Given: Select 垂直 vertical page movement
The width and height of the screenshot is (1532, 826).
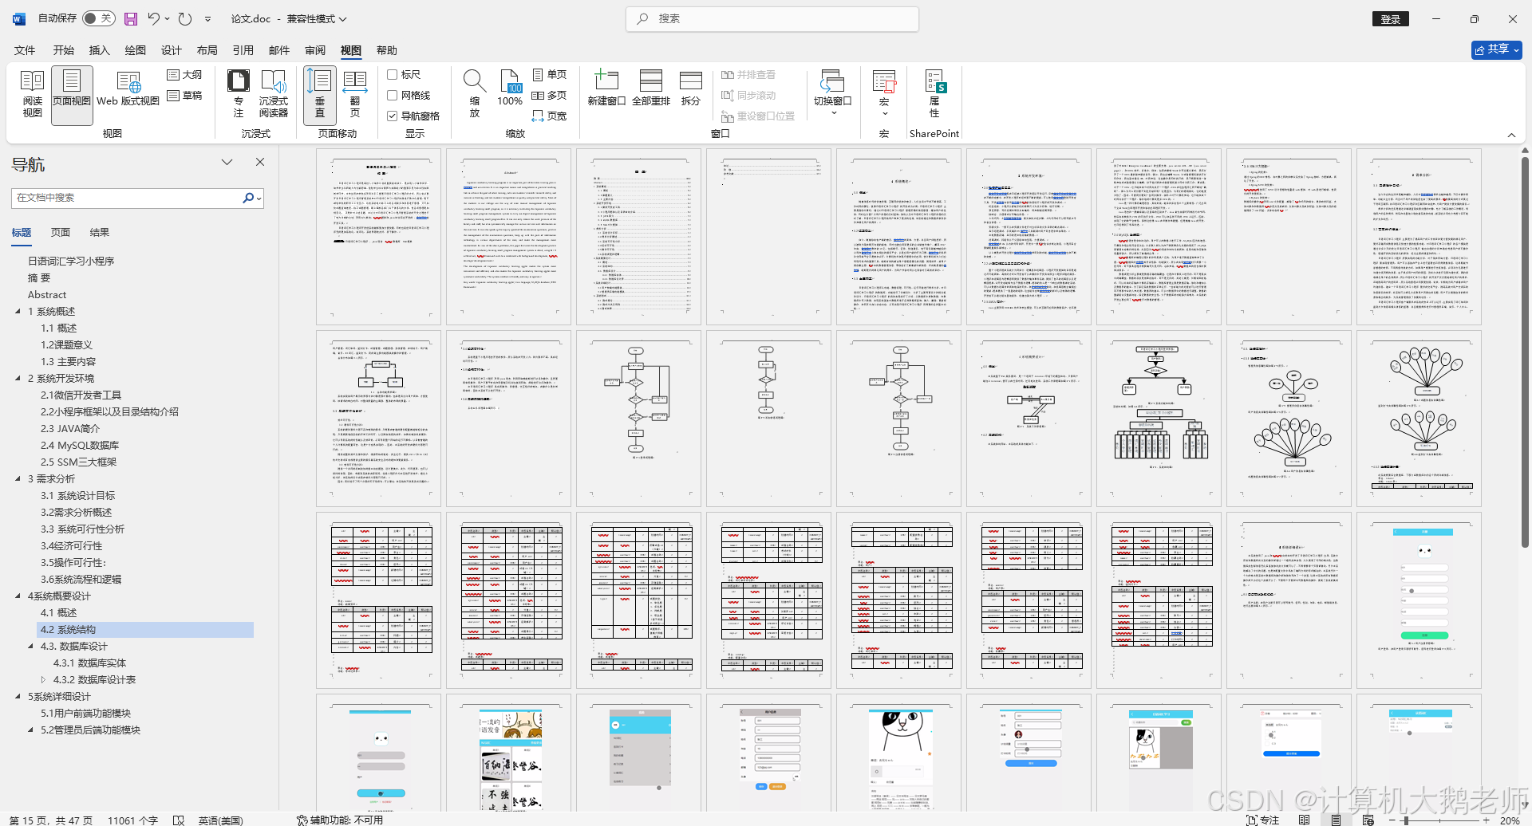Looking at the screenshot, I should coord(319,94).
